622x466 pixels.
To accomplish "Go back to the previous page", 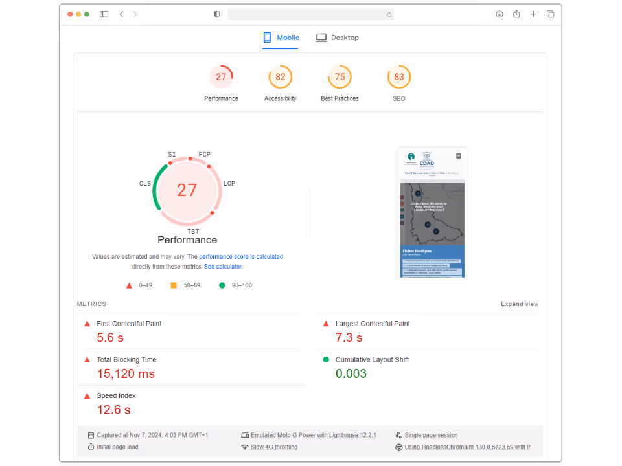I will (x=121, y=14).
